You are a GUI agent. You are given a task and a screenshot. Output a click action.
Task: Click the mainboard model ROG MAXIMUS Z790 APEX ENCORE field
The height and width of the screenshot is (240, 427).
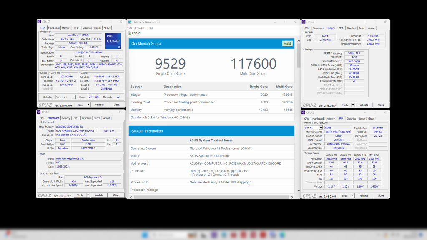[x=76, y=130]
